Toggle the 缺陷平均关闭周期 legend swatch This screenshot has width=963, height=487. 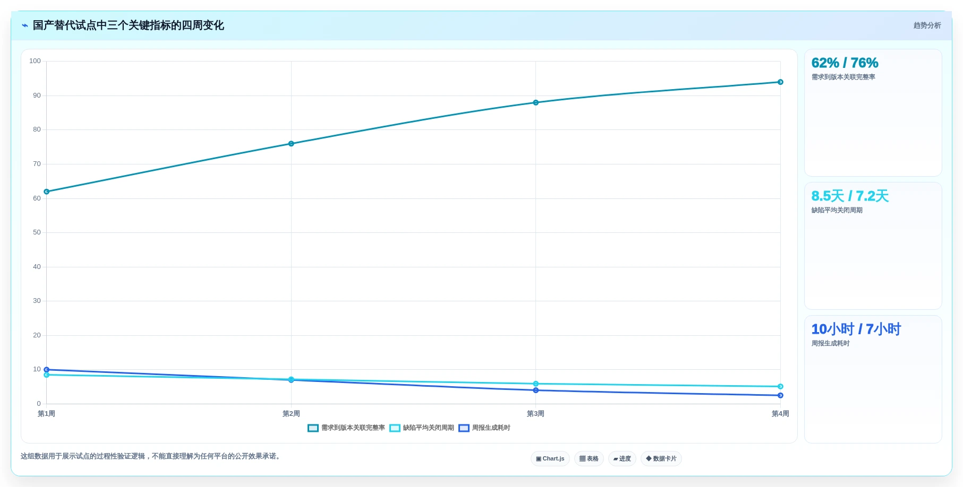(395, 428)
